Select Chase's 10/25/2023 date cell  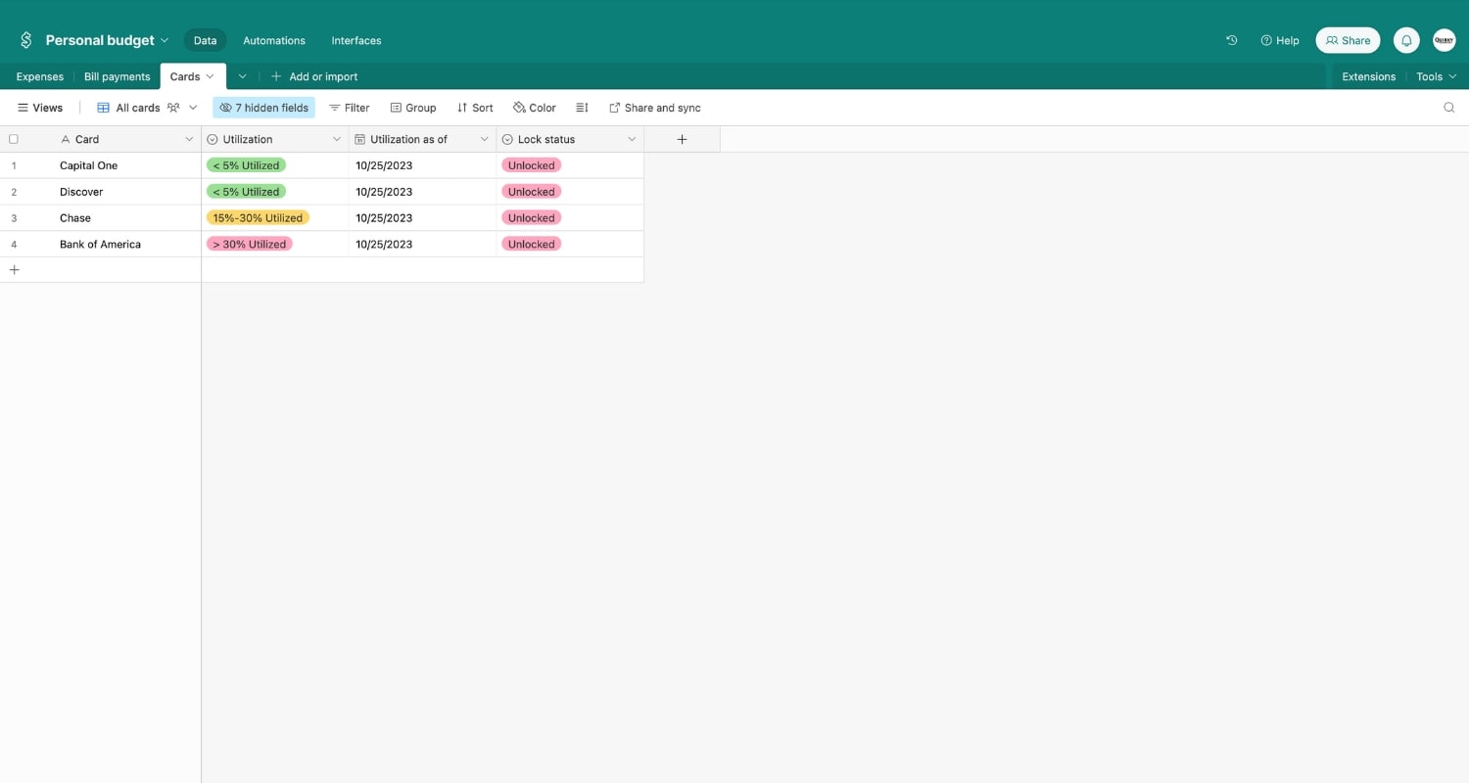click(x=422, y=218)
